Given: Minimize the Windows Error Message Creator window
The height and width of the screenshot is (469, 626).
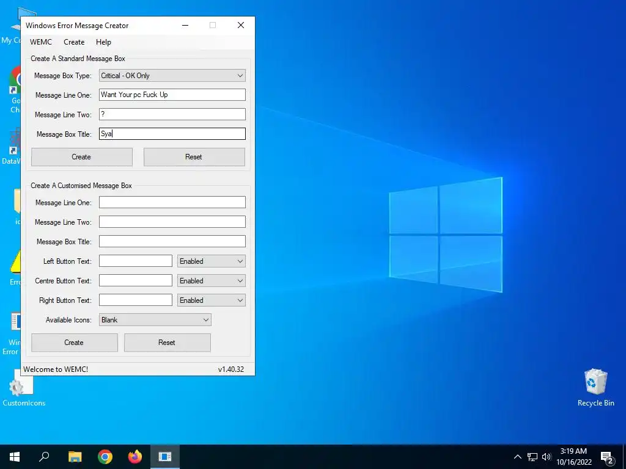Looking at the screenshot, I should tap(185, 25).
